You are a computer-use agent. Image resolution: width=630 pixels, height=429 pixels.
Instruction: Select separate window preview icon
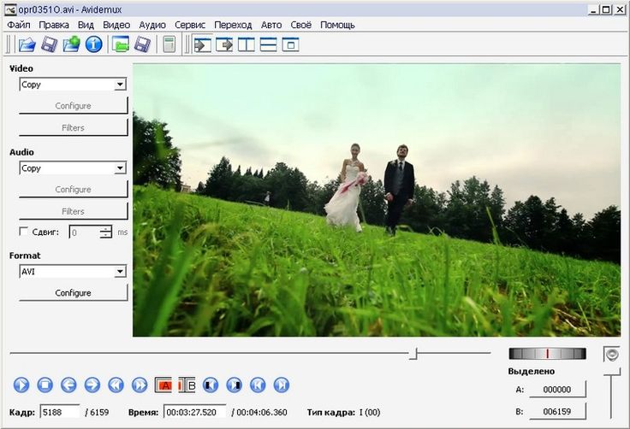point(290,44)
